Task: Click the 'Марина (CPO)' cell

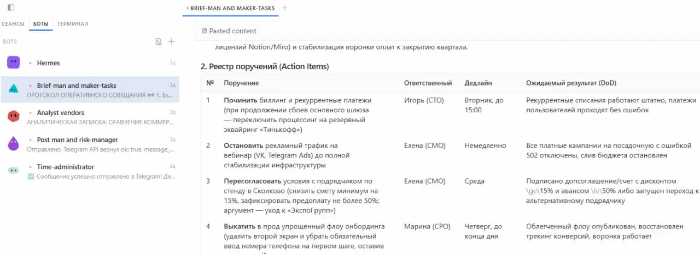Action: (x=428, y=226)
